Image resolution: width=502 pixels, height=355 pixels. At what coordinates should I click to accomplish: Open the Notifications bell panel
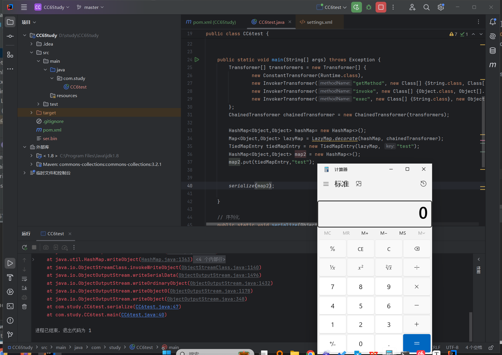pyautogui.click(x=493, y=22)
